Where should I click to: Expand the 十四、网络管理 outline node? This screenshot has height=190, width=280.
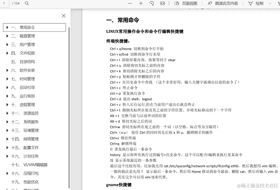[x=7, y=139]
